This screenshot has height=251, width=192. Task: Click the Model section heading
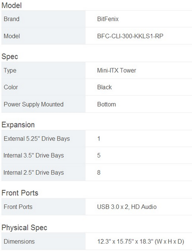pos(12,5)
